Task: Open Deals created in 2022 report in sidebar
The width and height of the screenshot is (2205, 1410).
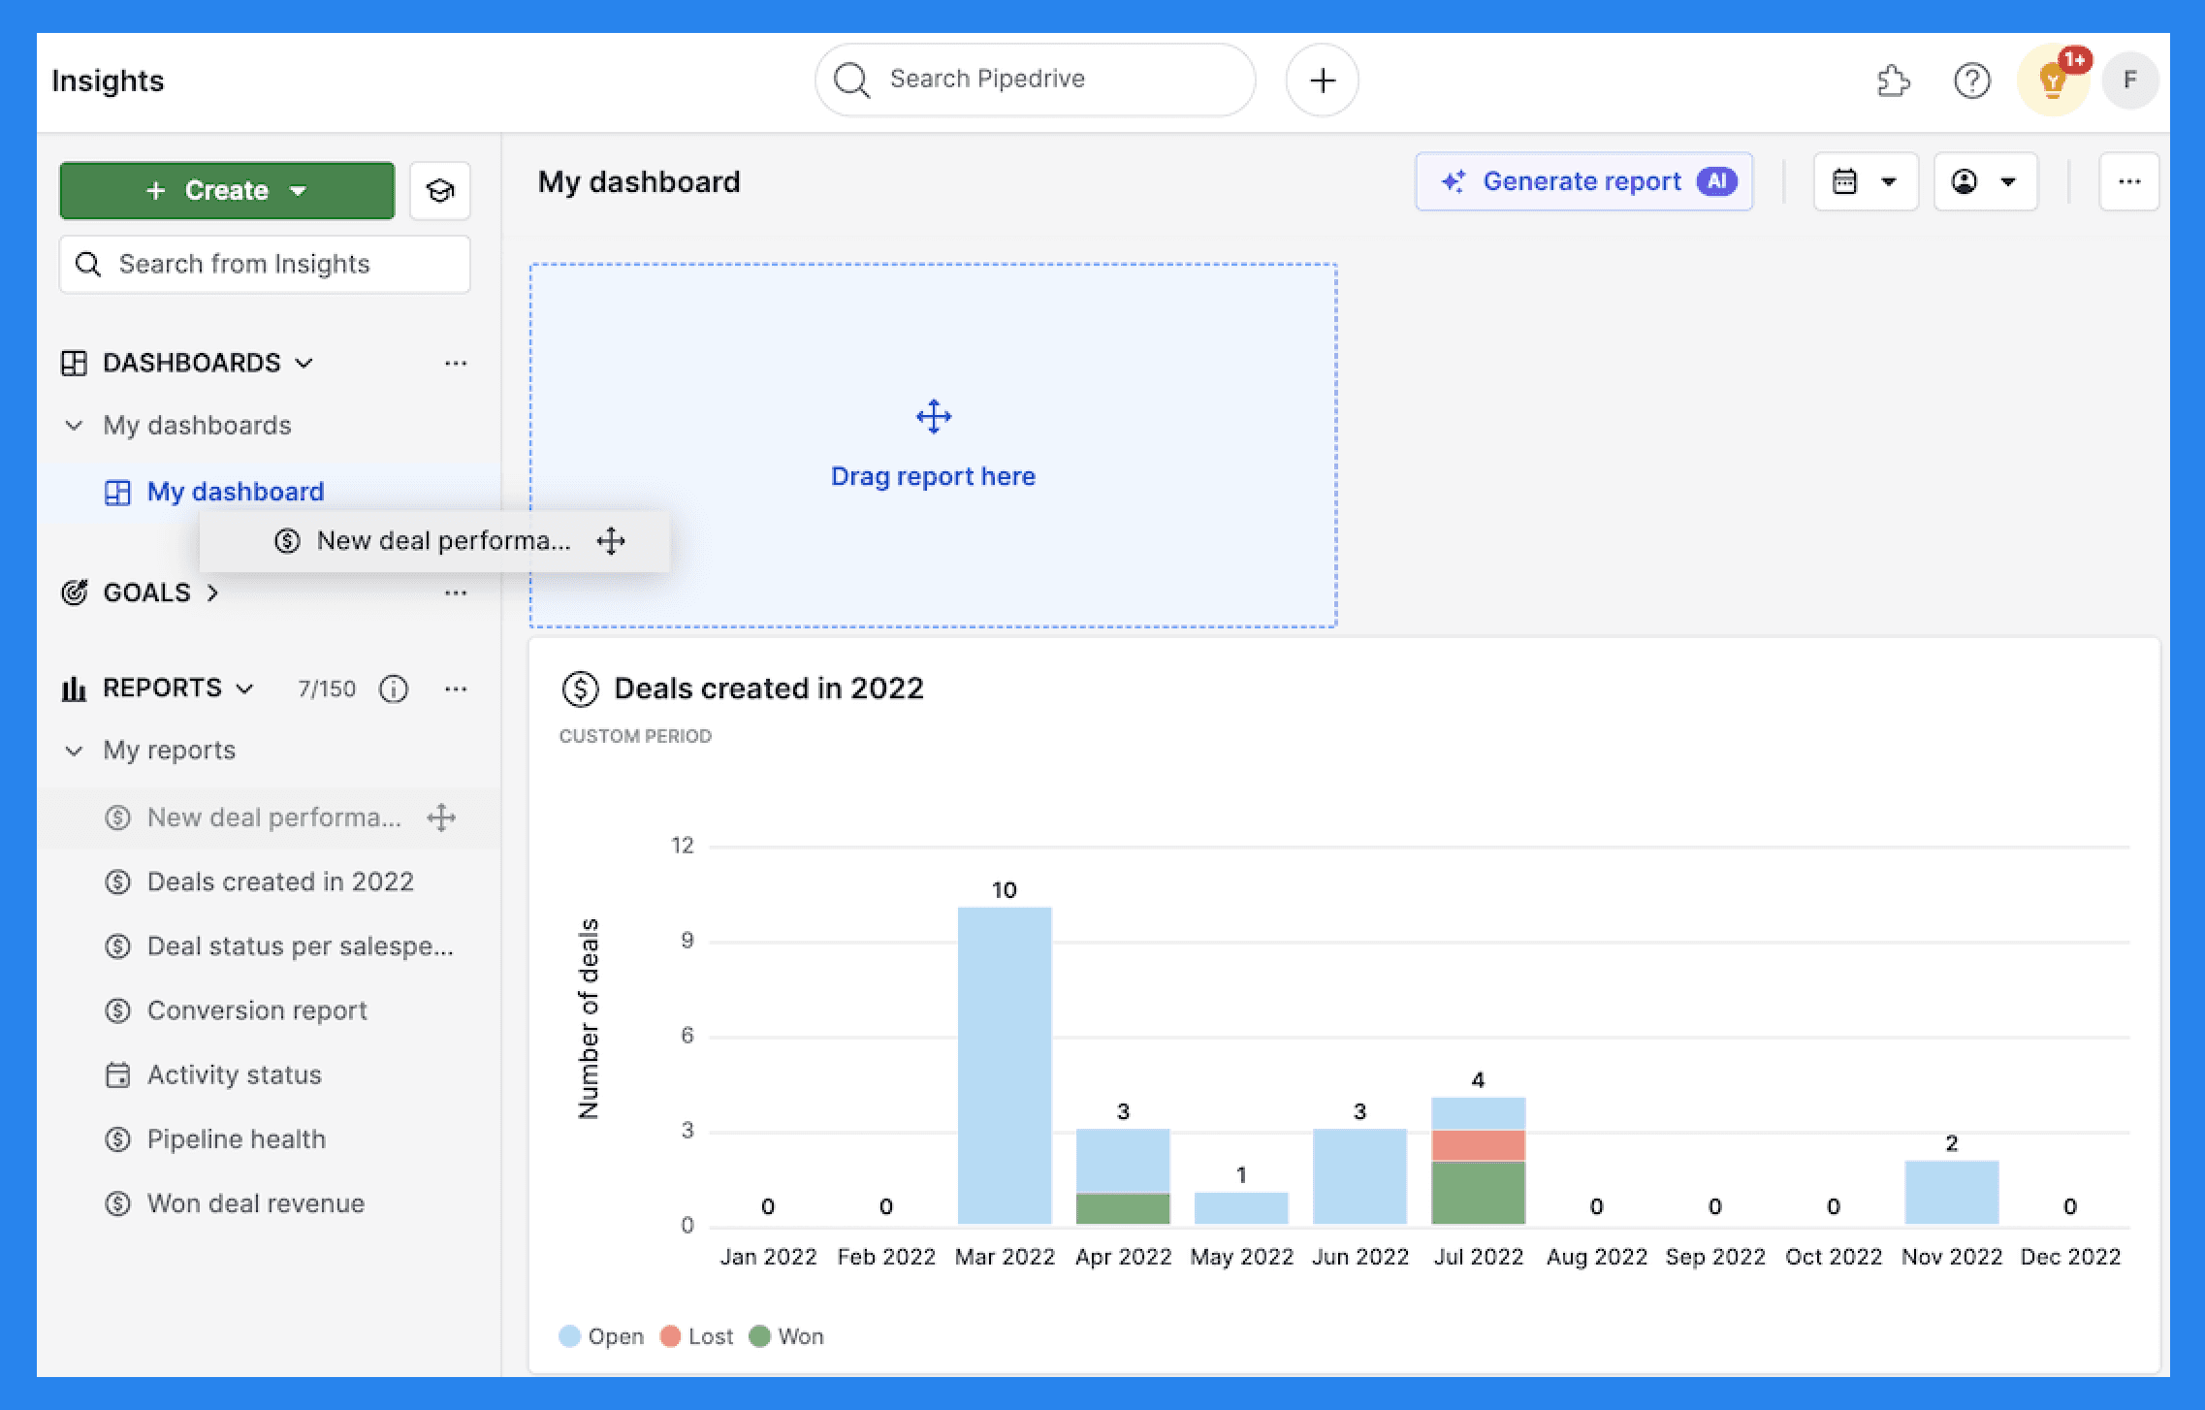Action: click(x=280, y=881)
